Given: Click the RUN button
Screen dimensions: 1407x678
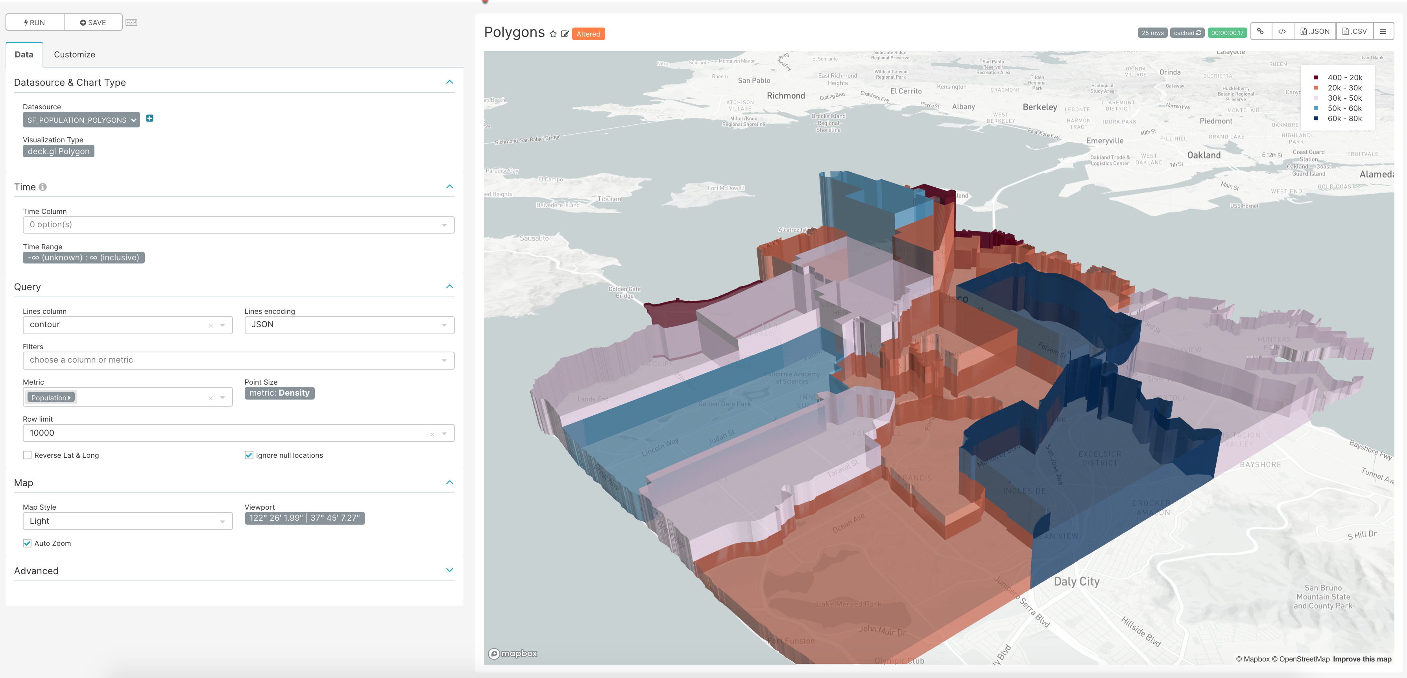Looking at the screenshot, I should 35,22.
